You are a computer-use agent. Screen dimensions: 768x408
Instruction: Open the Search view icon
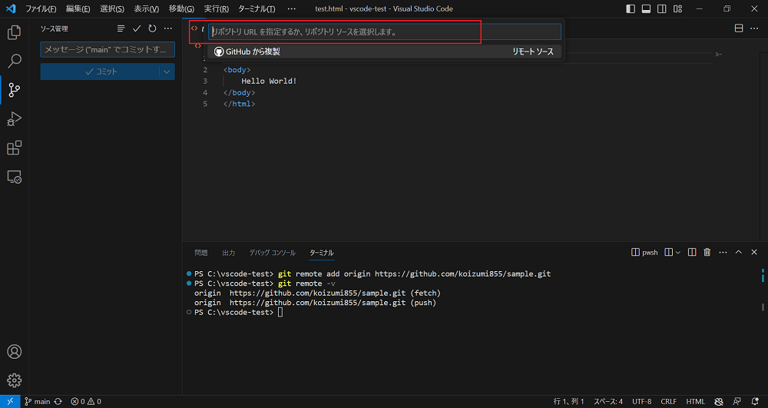click(14, 61)
